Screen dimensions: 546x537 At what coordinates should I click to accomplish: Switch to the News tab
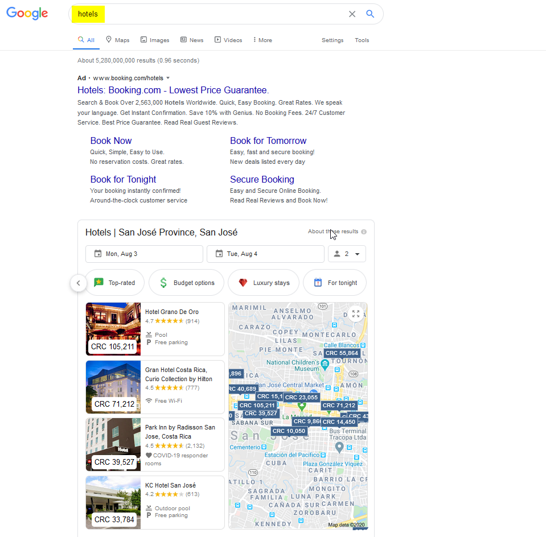click(192, 40)
